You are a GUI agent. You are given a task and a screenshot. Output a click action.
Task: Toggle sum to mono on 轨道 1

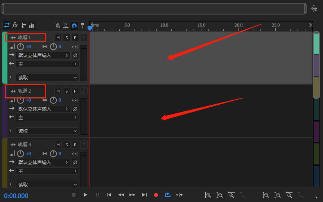(x=75, y=47)
